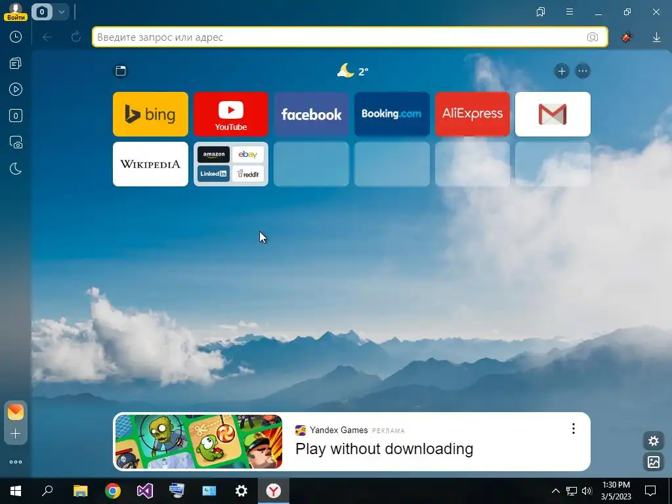Open the volume speaker tray icon
This screenshot has width=672, height=504.
click(x=587, y=491)
